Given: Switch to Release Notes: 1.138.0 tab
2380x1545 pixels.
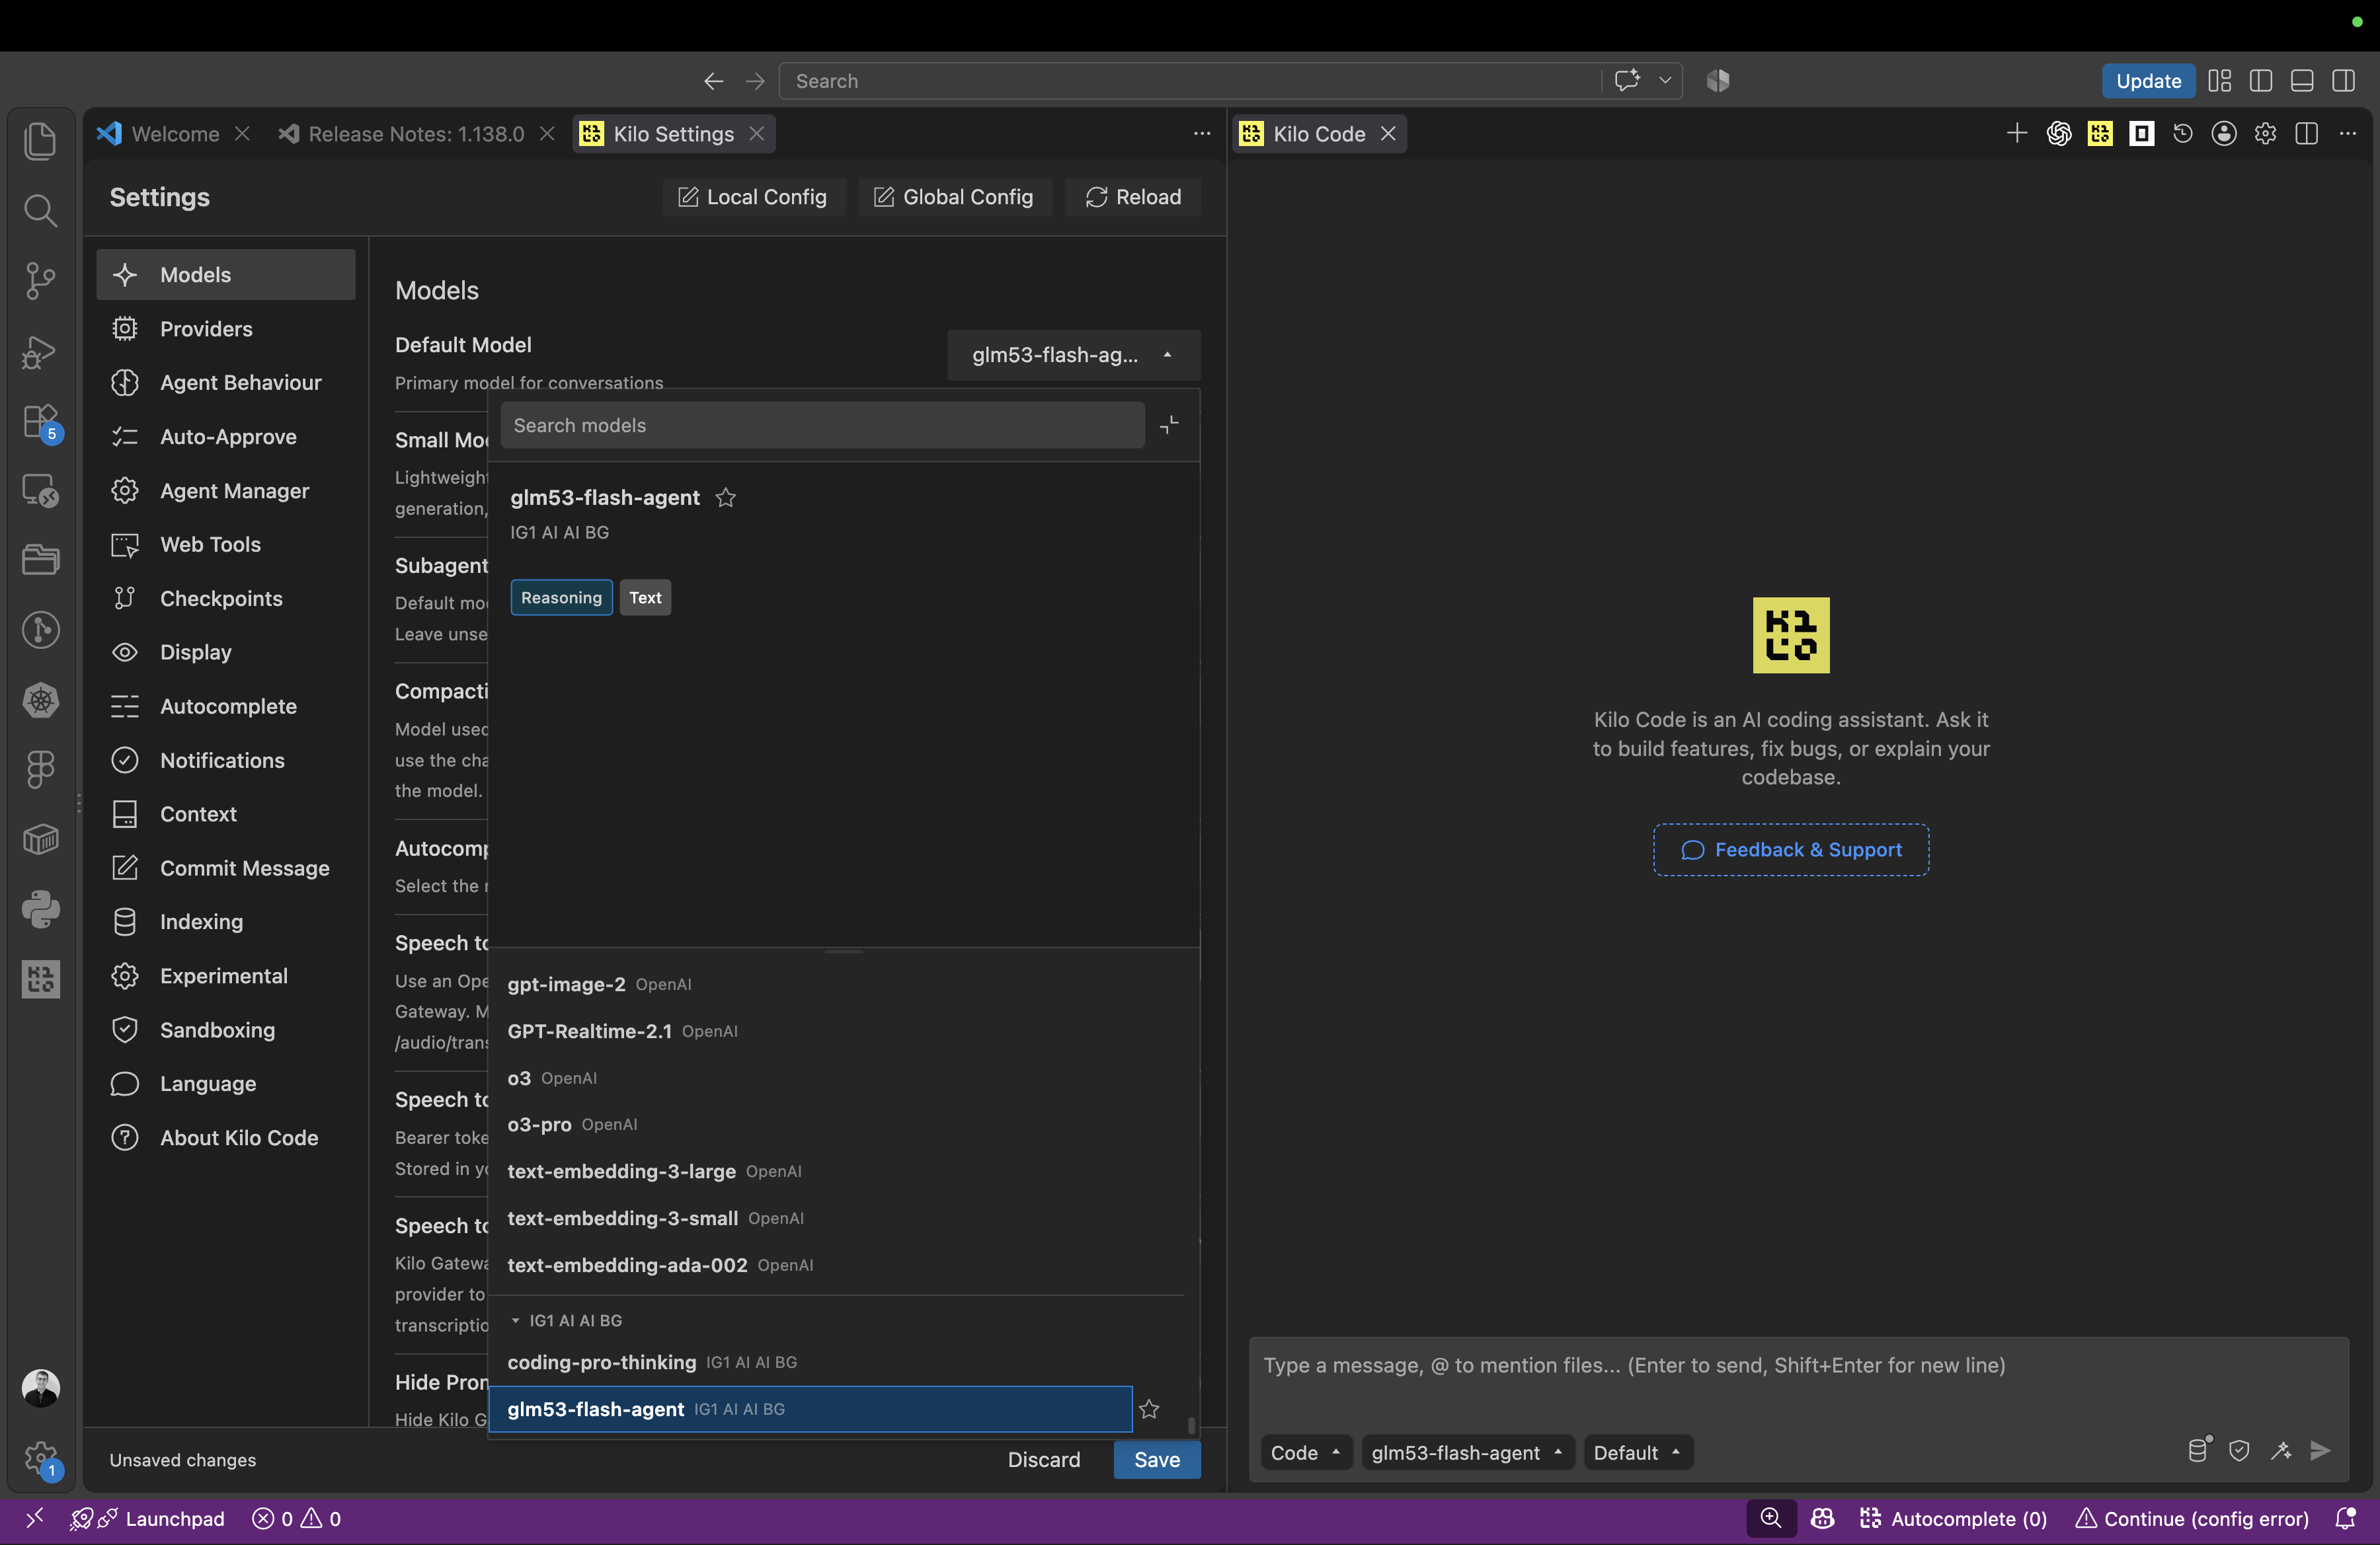Looking at the screenshot, I should coord(416,134).
